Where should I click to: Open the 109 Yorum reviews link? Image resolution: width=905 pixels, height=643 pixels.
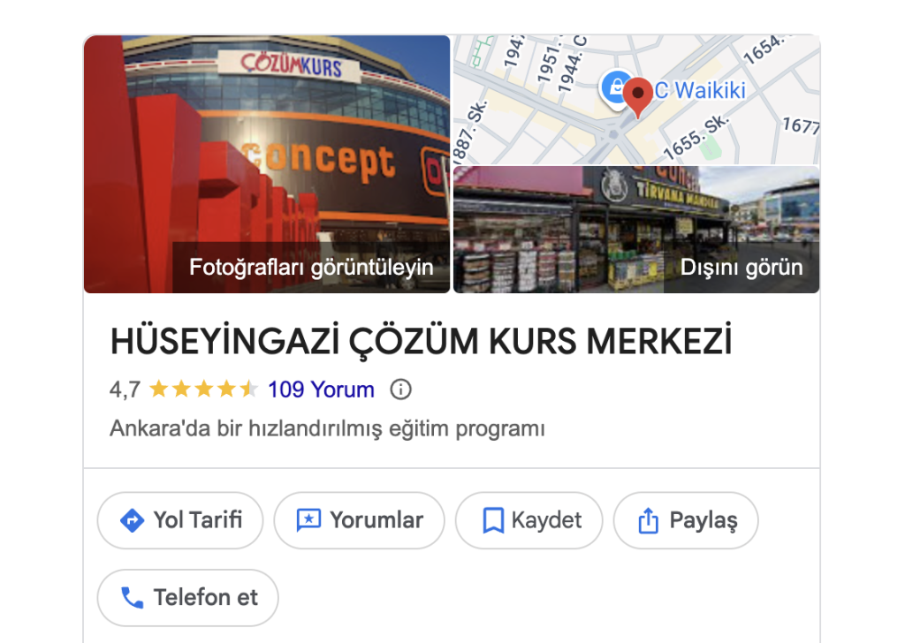click(321, 390)
